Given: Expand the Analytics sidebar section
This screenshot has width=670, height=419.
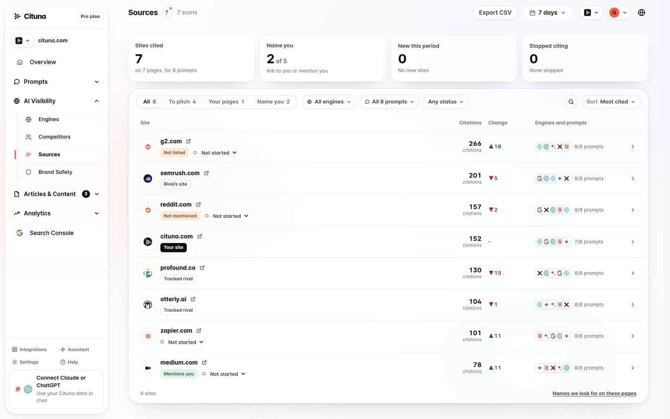Looking at the screenshot, I should (57, 213).
